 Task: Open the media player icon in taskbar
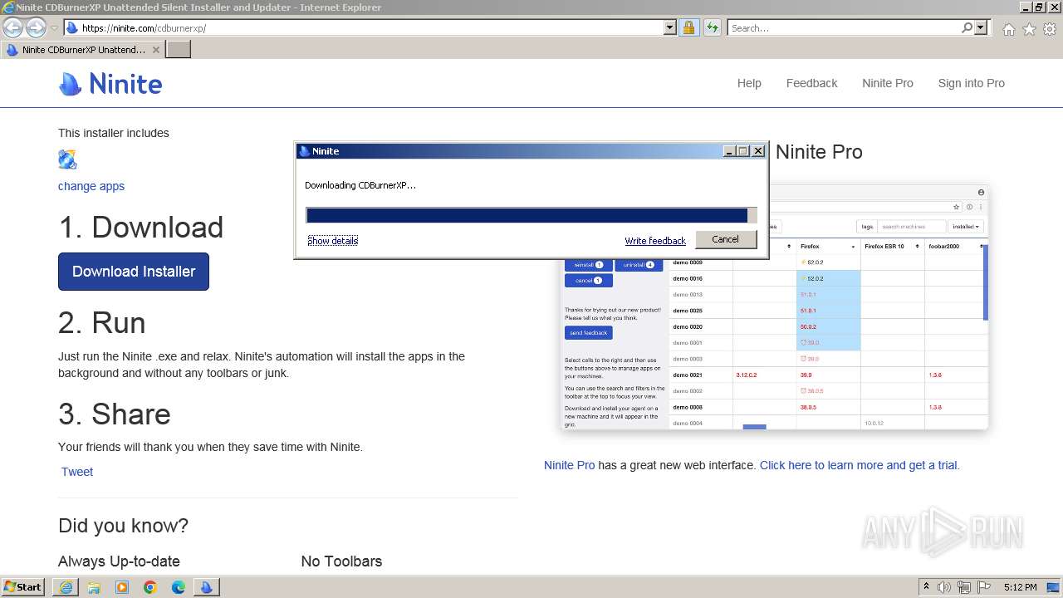pyautogui.click(x=122, y=587)
